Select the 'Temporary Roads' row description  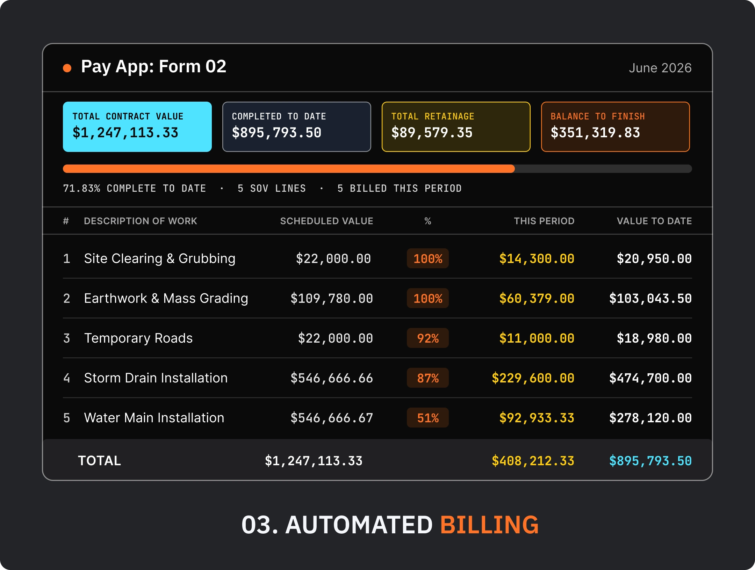tap(138, 338)
